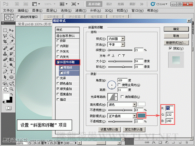
Task: Toggle Quick Mask mode icon
Action: (8, 108)
